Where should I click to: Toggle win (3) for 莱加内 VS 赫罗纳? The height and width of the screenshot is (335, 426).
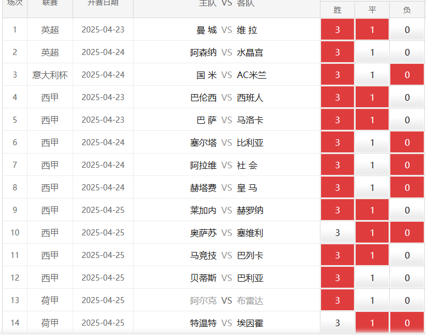(x=338, y=210)
